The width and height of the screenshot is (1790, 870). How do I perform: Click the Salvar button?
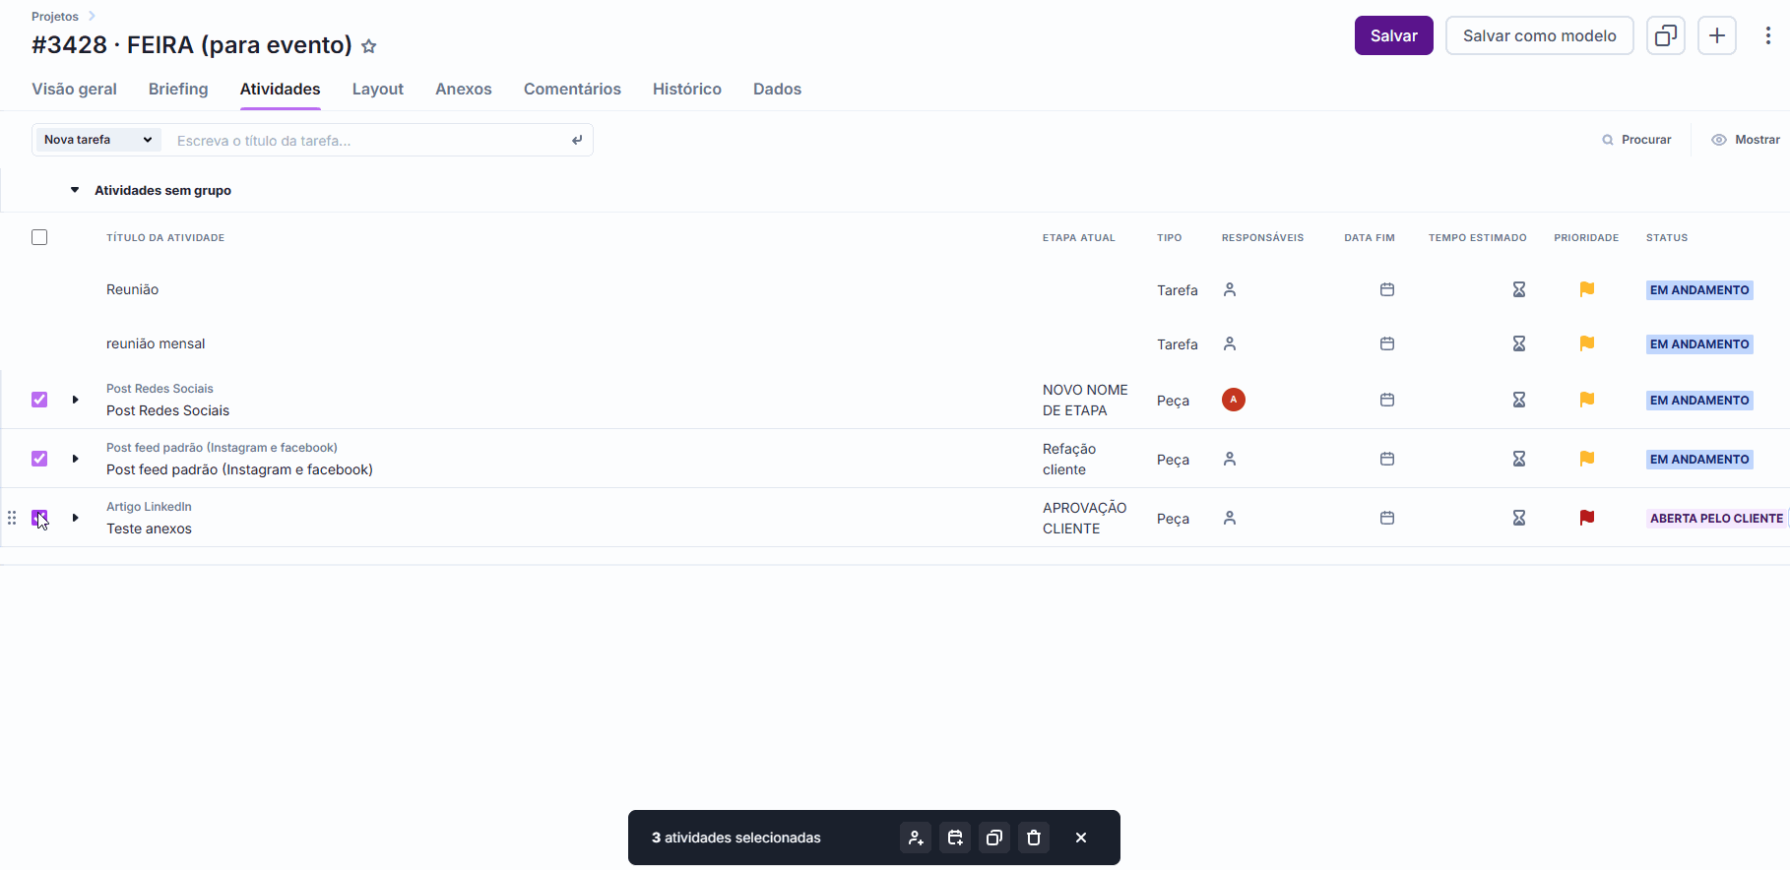[x=1394, y=35]
